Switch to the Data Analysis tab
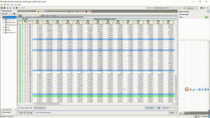The height and width of the screenshot is (118, 210). coord(50,12)
